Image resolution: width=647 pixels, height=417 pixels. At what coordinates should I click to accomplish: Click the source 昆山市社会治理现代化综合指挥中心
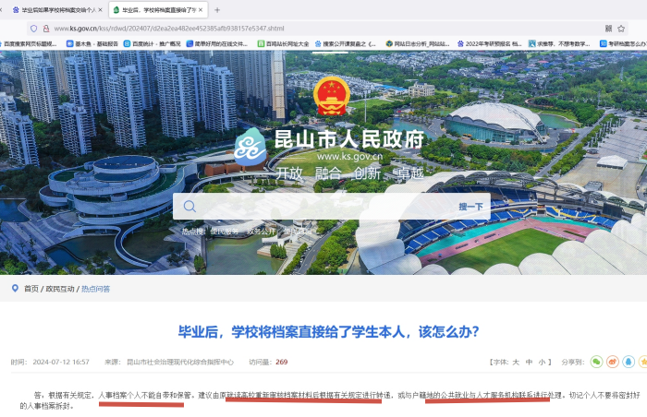180,362
